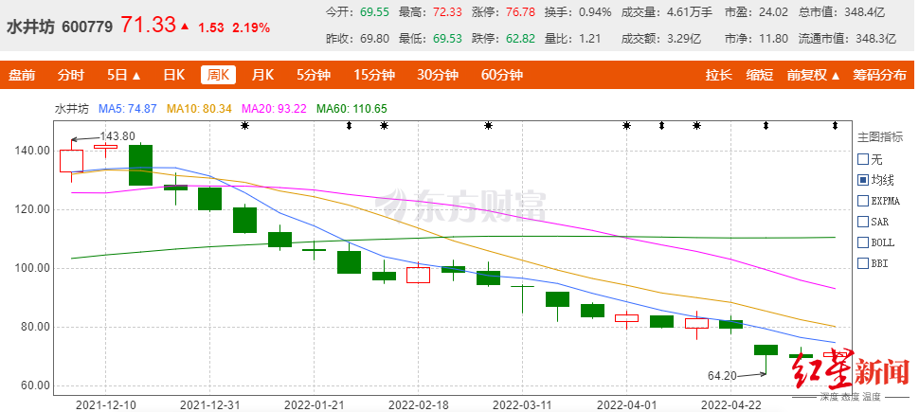Select the 日K daily candlestick tab
Image resolution: width=919 pixels, height=412 pixels.
click(174, 75)
